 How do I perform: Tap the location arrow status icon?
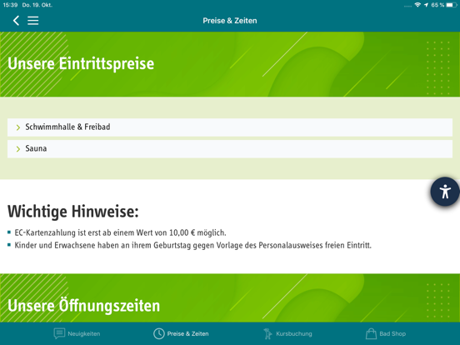(426, 5)
